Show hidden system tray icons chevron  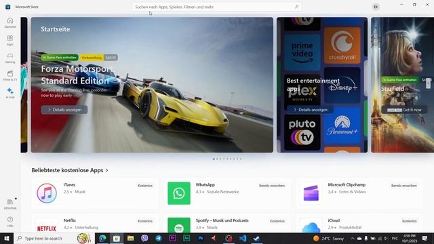(x=353, y=238)
